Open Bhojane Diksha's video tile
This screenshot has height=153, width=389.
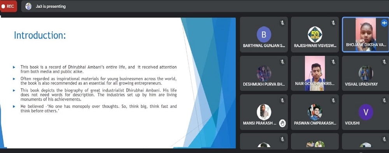click(366, 34)
